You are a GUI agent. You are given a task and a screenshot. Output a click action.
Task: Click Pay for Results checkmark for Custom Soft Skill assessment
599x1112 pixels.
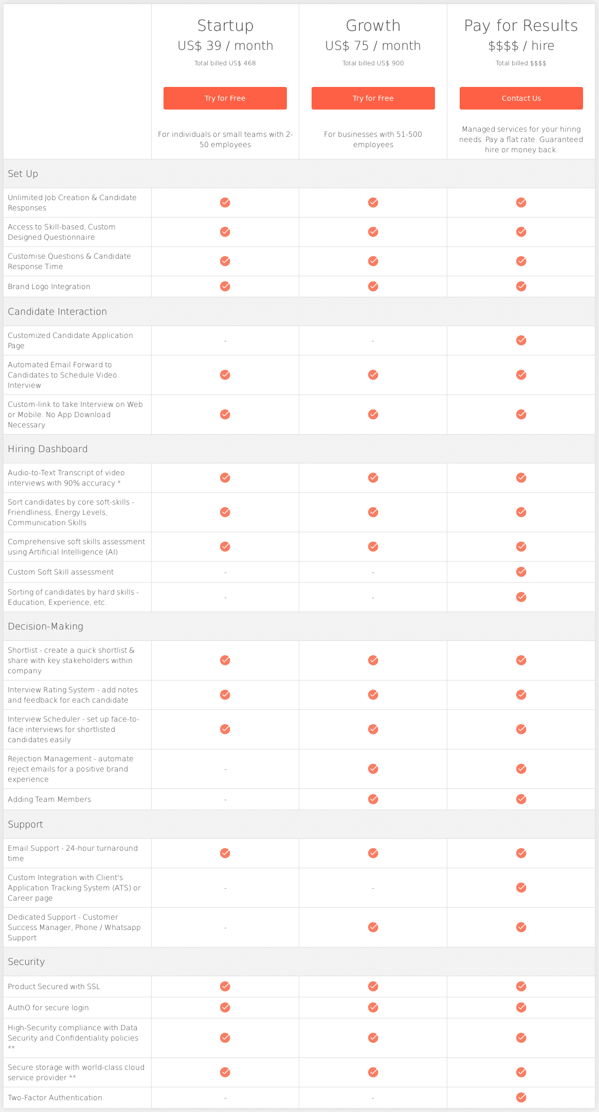[521, 571]
